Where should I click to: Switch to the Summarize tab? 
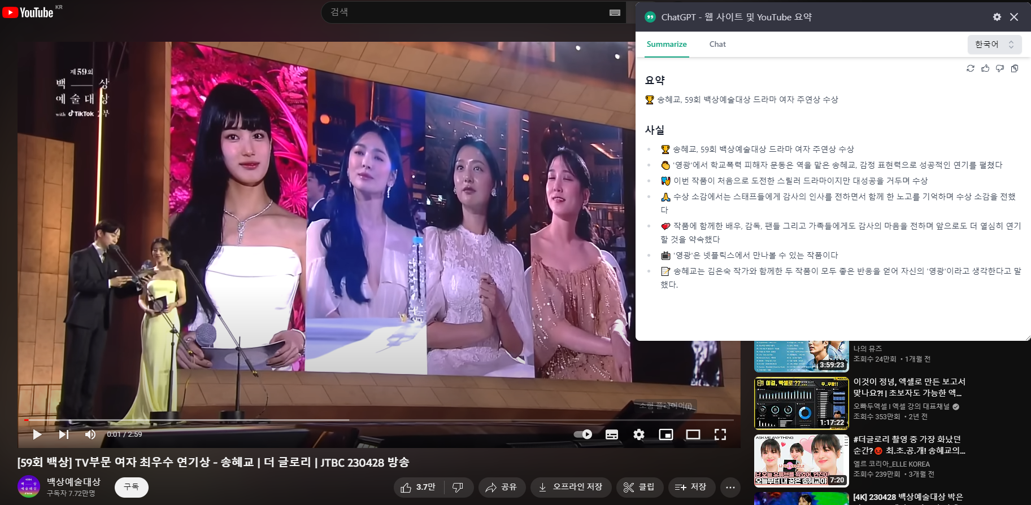[667, 44]
